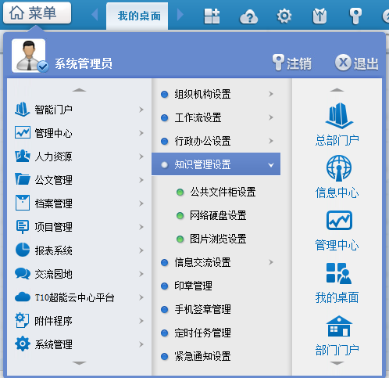Expand the 信息交流设置 submenu arrow
Viewport: 389px width, 378px height.
click(x=271, y=262)
